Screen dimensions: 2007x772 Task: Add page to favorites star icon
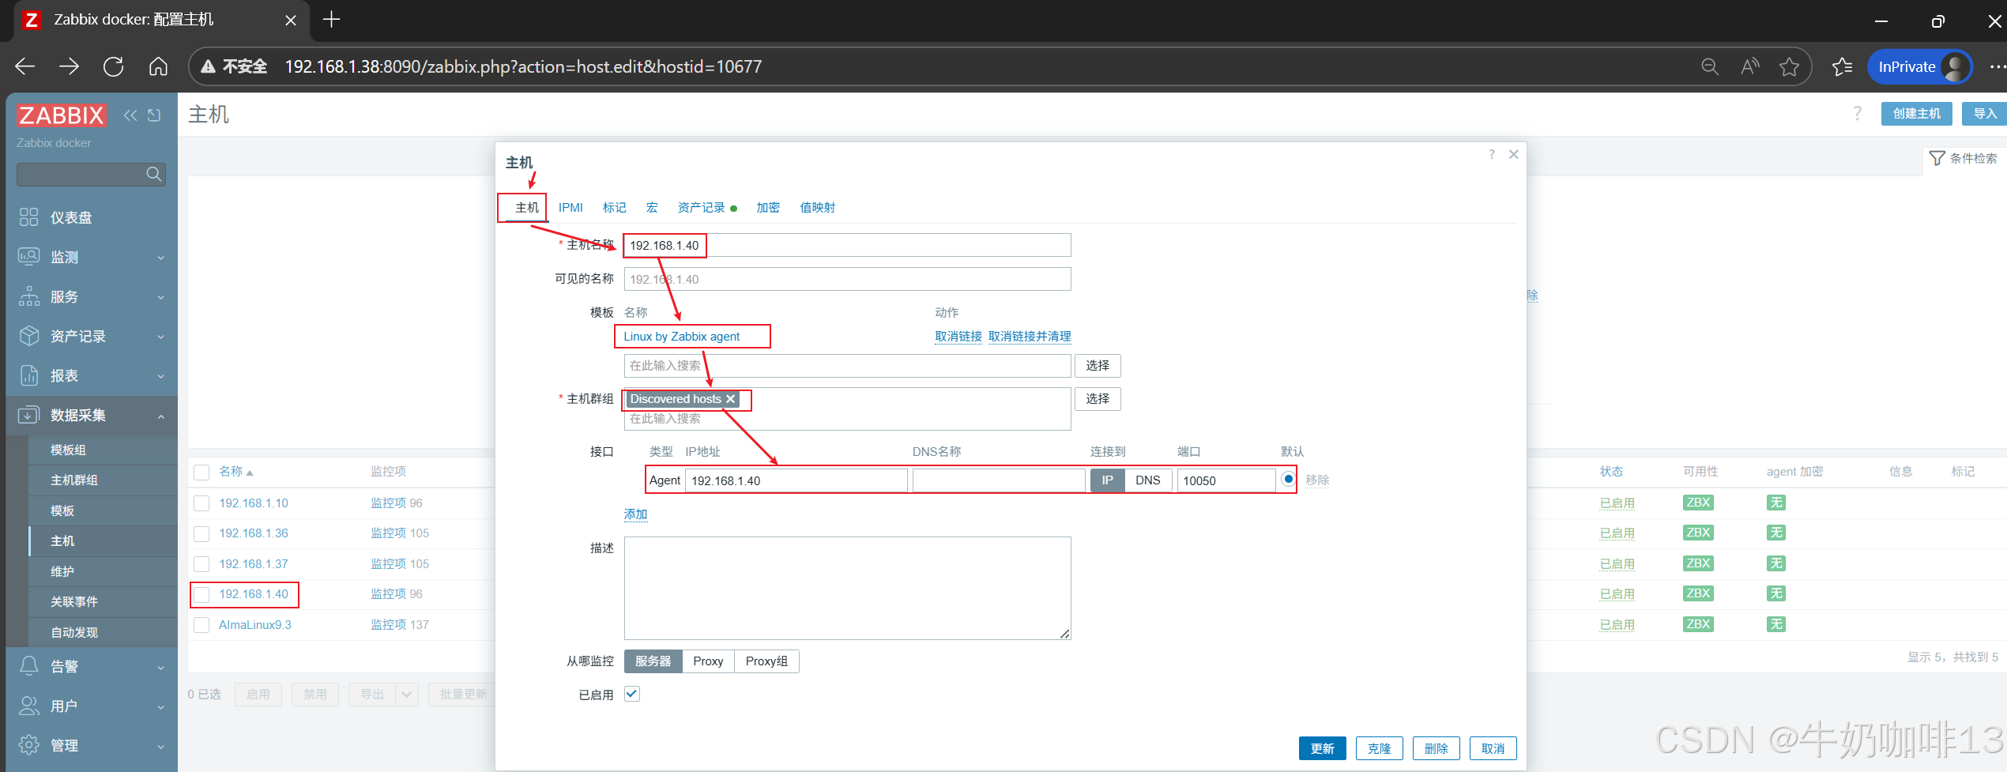coord(1790,66)
